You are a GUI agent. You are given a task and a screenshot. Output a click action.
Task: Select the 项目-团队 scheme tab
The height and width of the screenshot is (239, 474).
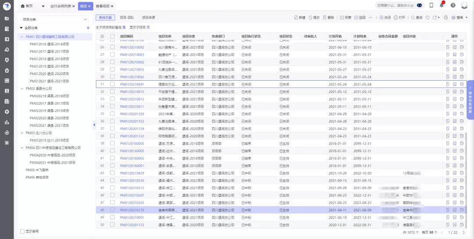pos(128,18)
